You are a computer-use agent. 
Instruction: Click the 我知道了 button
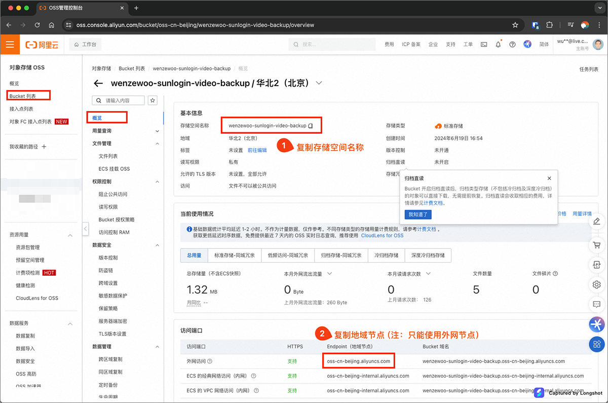point(418,214)
